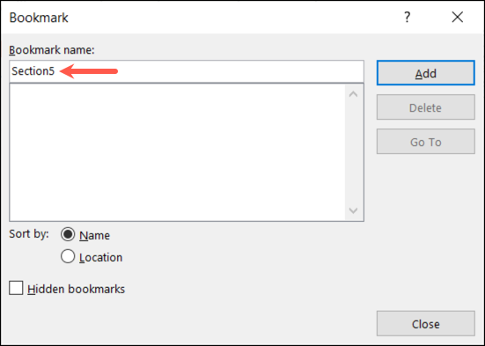485x346 pixels.
Task: Click the Delete button
Action: [426, 107]
